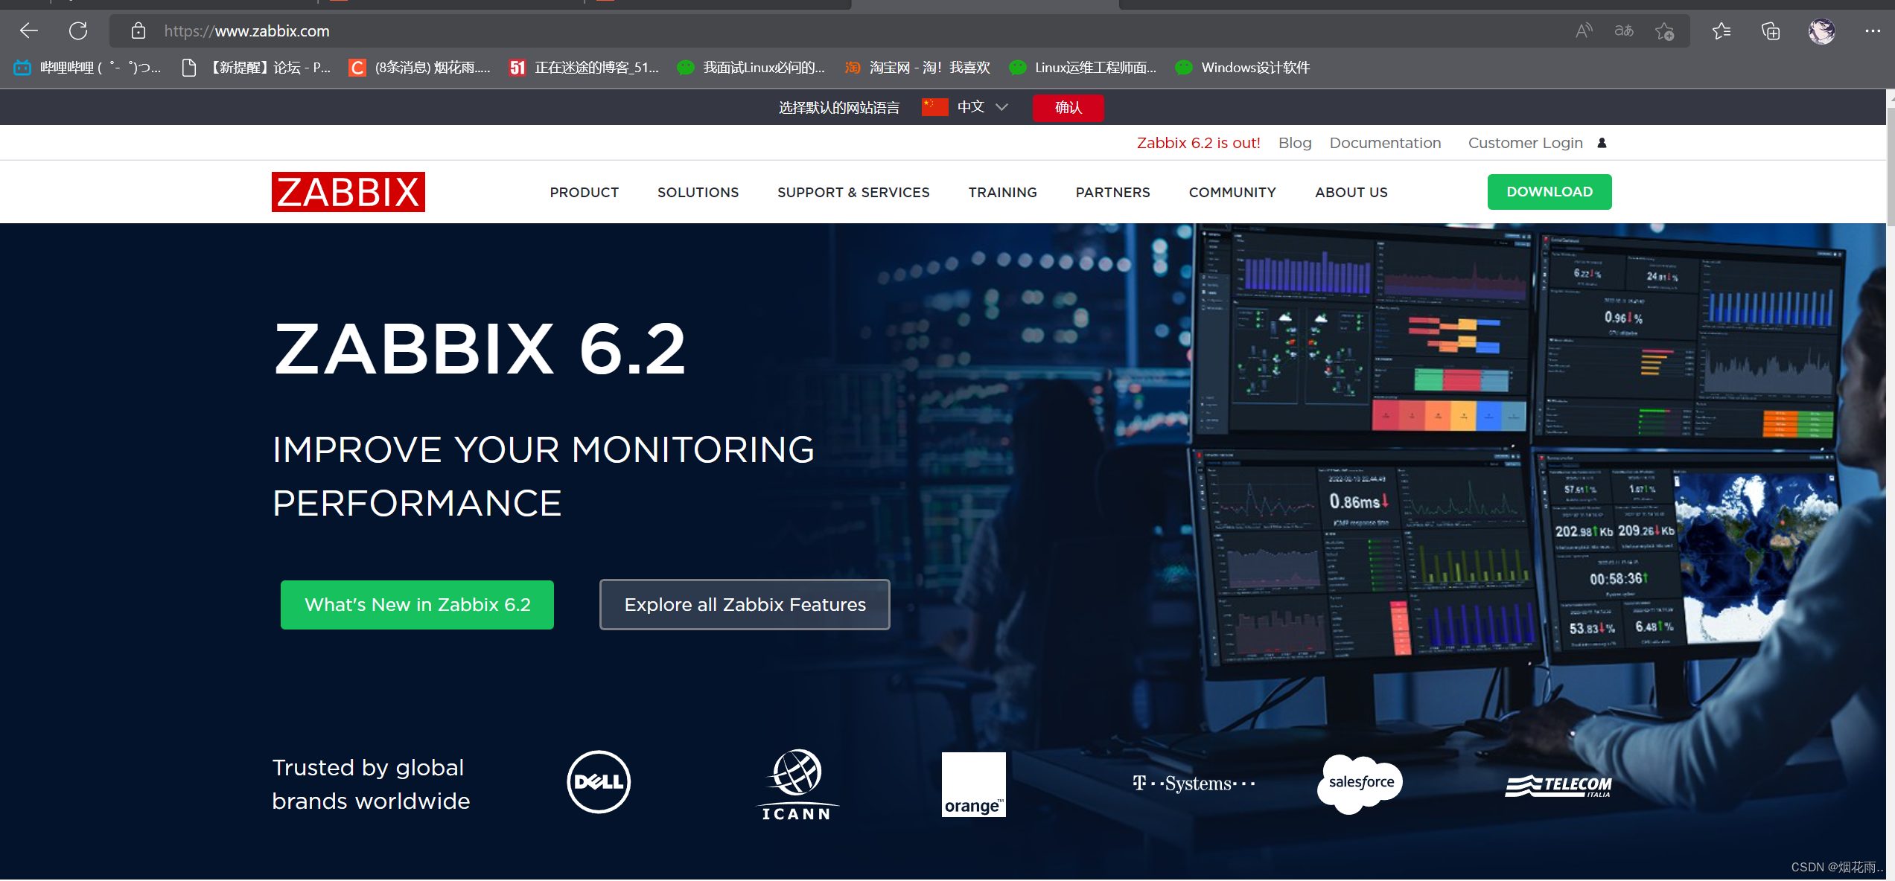Open the COMMUNITY navigation menu
Image resolution: width=1895 pixels, height=881 pixels.
pyautogui.click(x=1232, y=192)
